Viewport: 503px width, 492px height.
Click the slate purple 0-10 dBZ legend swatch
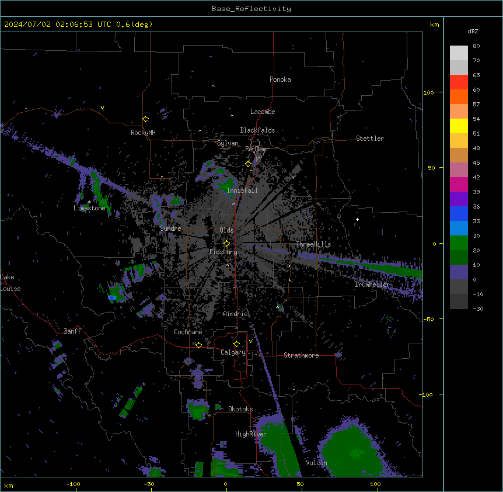pyautogui.click(x=459, y=272)
